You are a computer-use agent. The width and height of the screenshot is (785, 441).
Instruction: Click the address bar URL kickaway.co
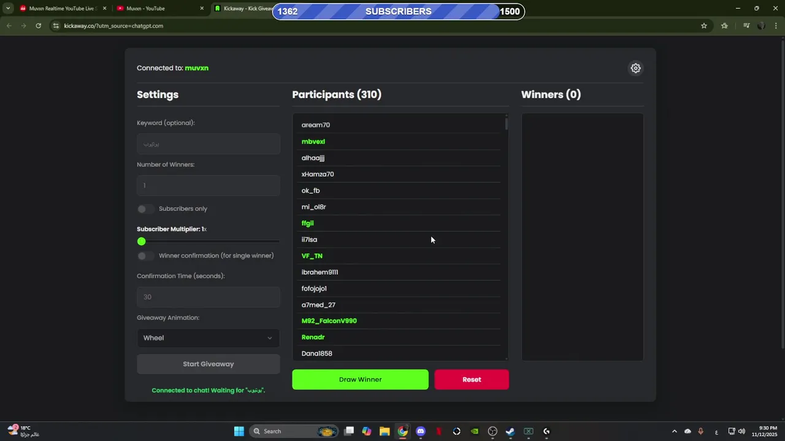click(113, 26)
